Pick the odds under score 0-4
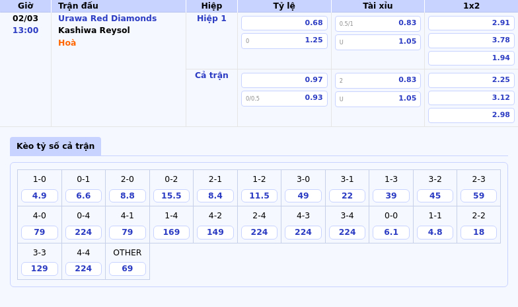 (83, 232)
